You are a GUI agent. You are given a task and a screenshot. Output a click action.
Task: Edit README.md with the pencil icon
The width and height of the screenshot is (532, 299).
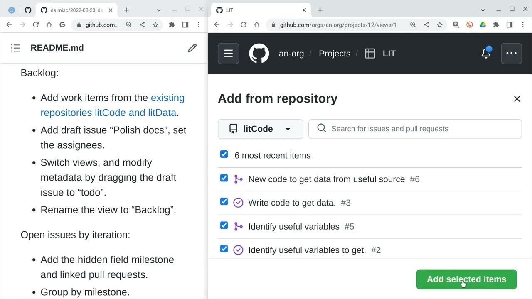(x=192, y=48)
